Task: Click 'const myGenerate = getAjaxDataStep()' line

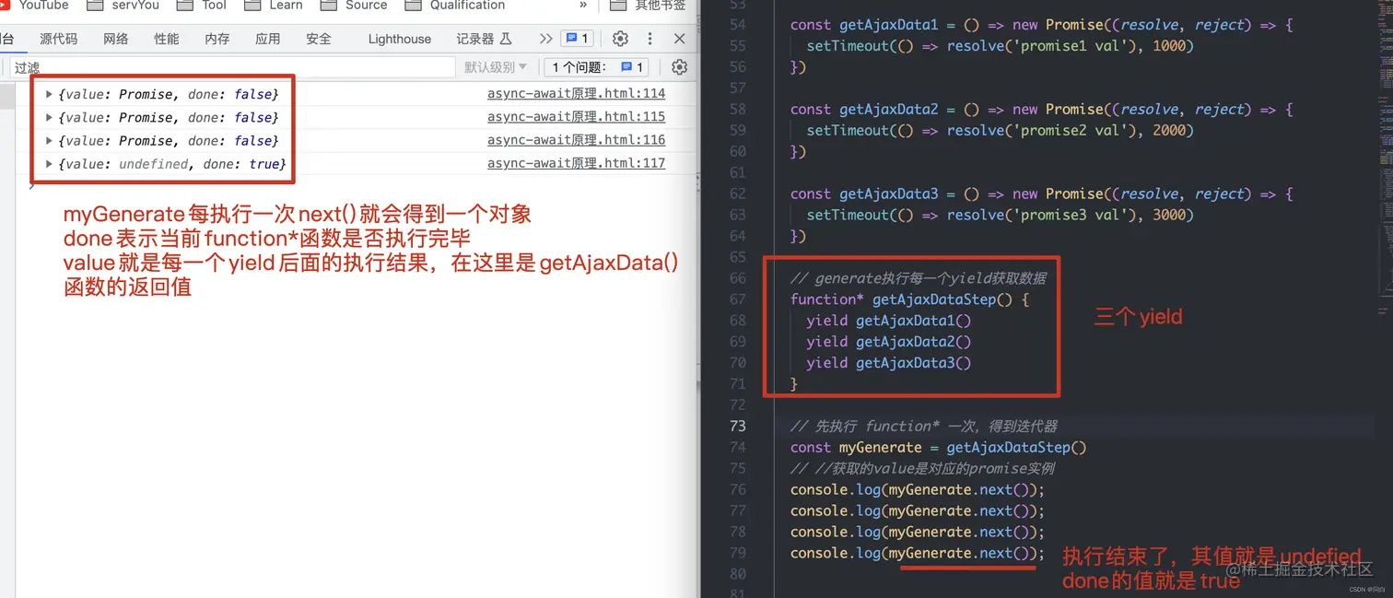Action: click(x=938, y=448)
